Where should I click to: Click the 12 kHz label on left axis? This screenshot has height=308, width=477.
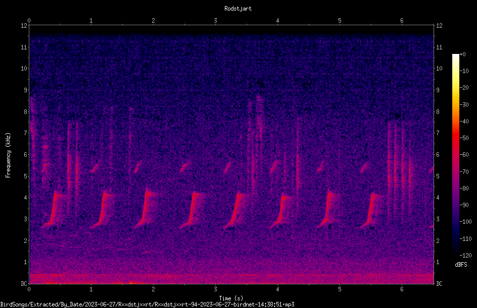coord(24,26)
